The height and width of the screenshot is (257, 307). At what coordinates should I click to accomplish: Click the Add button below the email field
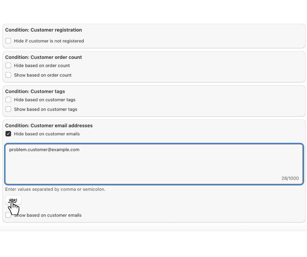(x=13, y=200)
